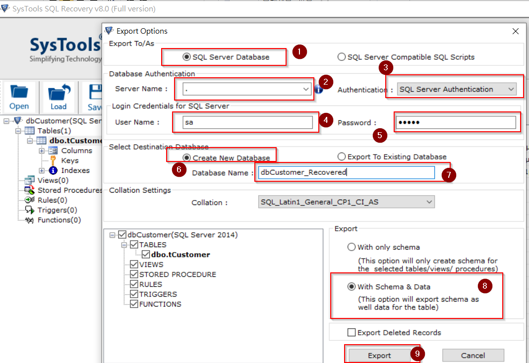
Task: Click the Keys key icon
Action: click(53, 160)
